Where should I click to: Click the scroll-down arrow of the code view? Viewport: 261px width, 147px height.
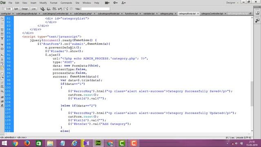pyautogui.click(x=252, y=131)
